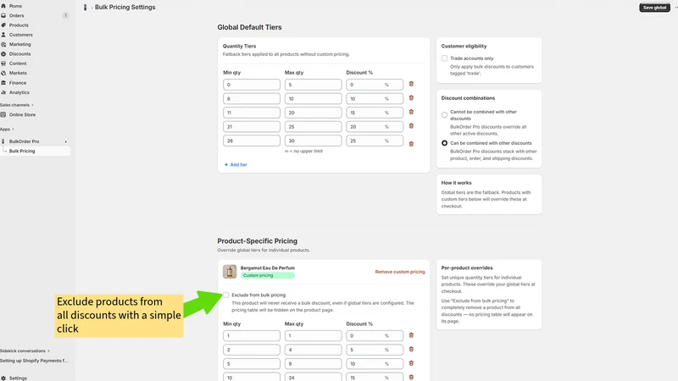Click the Product-Specific Pricing heading
678x381 pixels.
(258, 241)
